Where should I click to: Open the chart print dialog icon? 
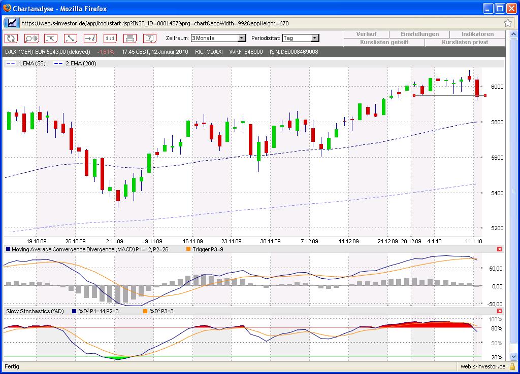point(129,38)
